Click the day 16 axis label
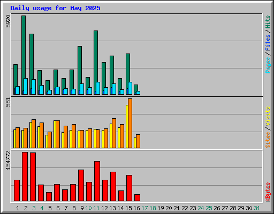Viewport: 274px width, 214px height. pos(136,208)
